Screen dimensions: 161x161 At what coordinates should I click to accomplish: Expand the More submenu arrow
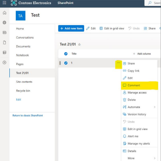[155, 158]
